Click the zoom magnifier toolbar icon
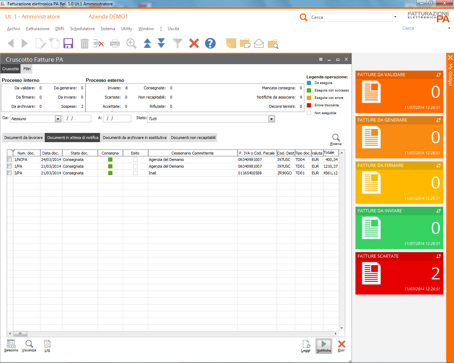Image resolution: width=454 pixels, height=363 pixels. pos(131,44)
